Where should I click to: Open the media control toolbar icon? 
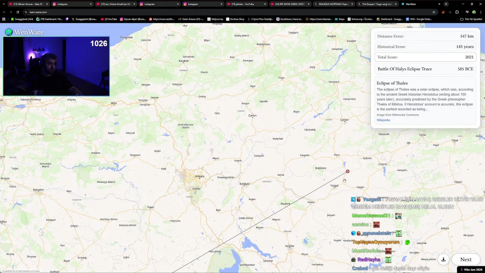tap(467, 12)
